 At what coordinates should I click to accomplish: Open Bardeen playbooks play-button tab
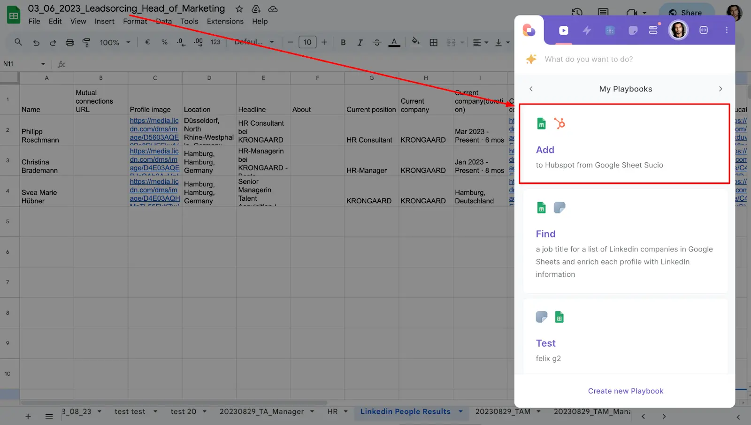564,30
